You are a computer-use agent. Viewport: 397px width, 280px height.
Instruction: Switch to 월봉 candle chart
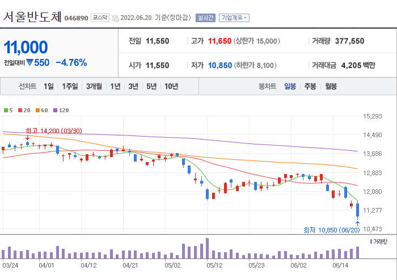[331, 86]
